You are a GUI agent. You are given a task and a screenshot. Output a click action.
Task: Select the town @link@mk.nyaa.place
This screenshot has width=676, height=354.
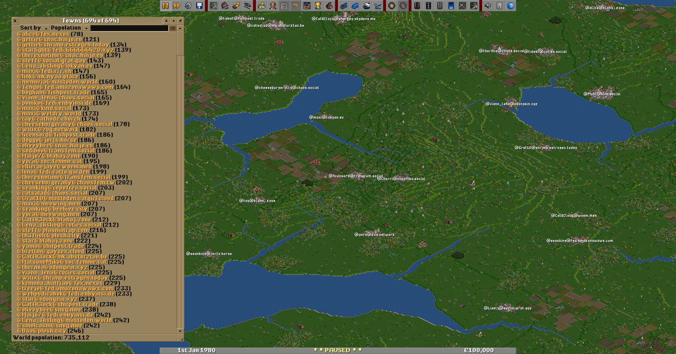48,76
